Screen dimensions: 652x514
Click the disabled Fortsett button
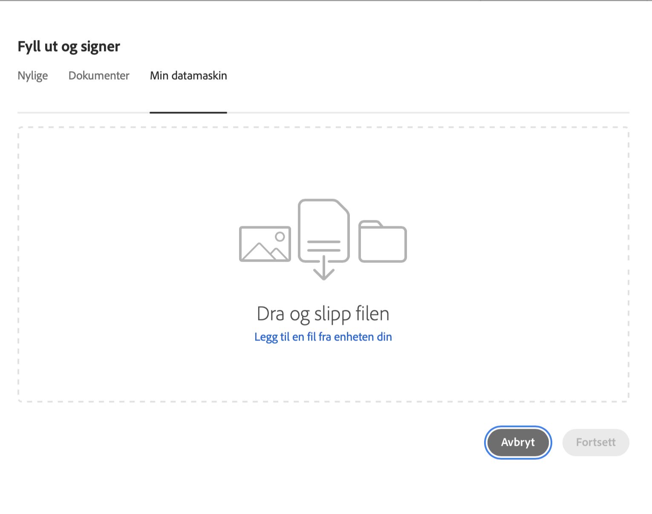click(596, 442)
